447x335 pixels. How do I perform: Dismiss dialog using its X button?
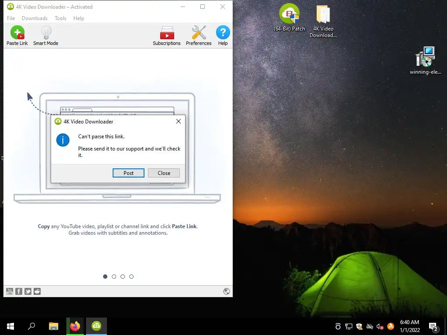tap(179, 121)
